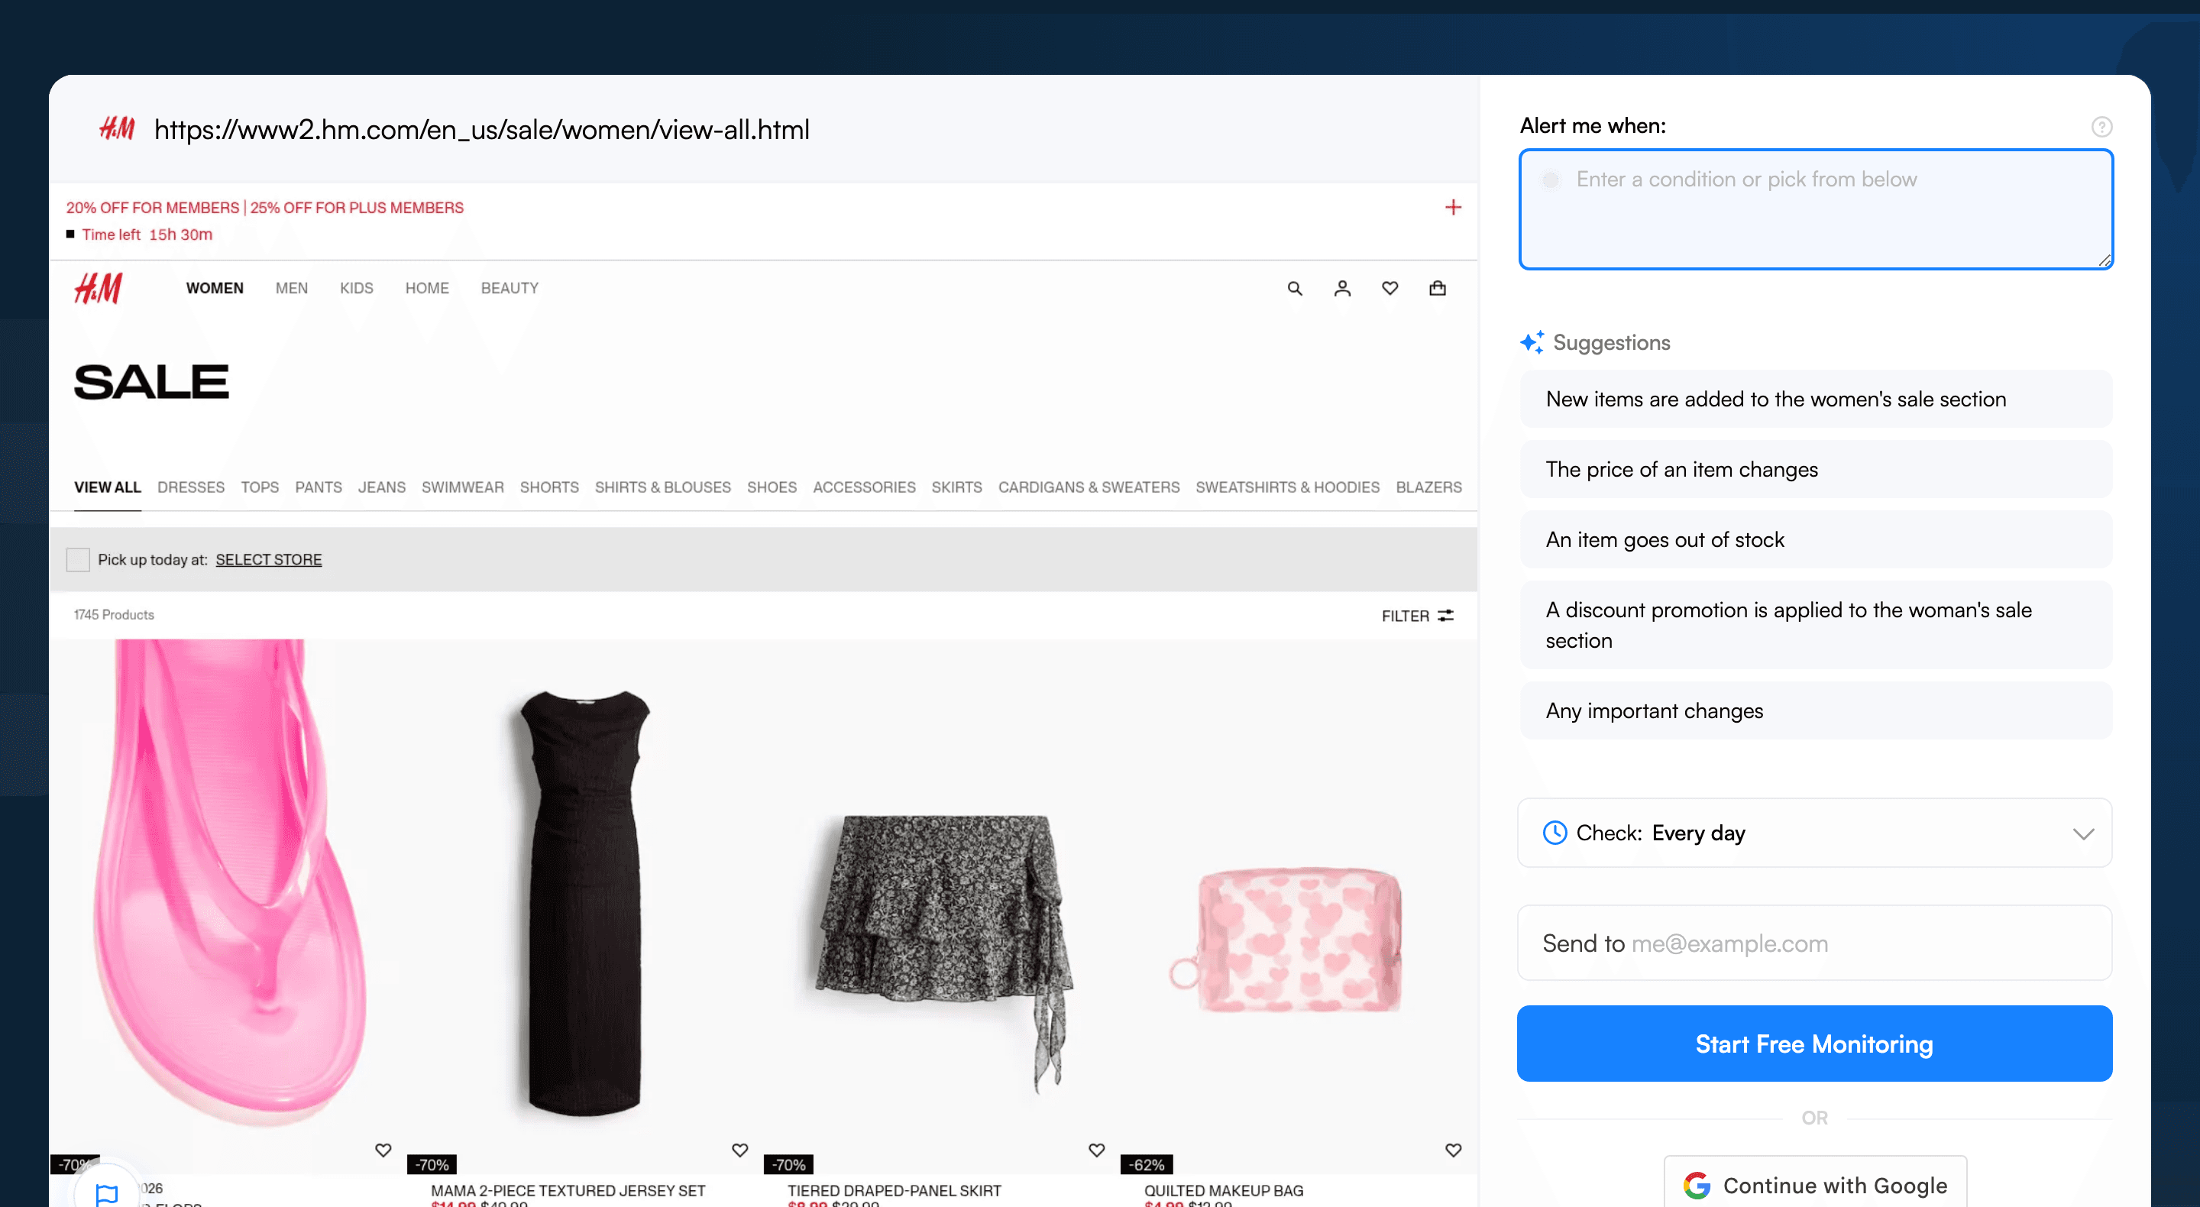Click the Start Free Monitoring button
This screenshot has height=1207, width=2200.
click(1814, 1043)
